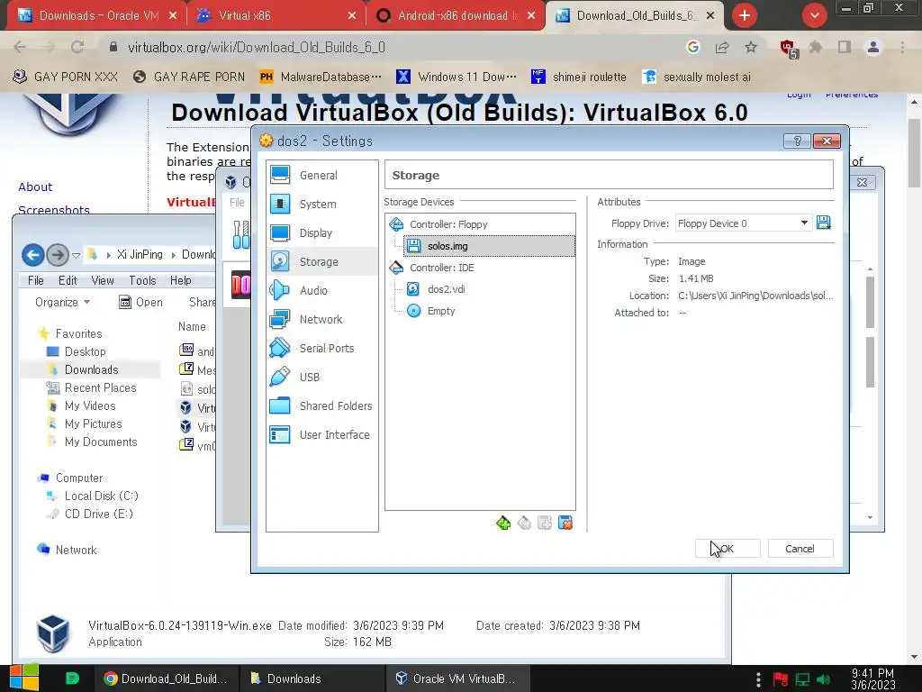The width and height of the screenshot is (922, 692).
Task: Select Recent Places in Explorer
Action: click(x=92, y=387)
